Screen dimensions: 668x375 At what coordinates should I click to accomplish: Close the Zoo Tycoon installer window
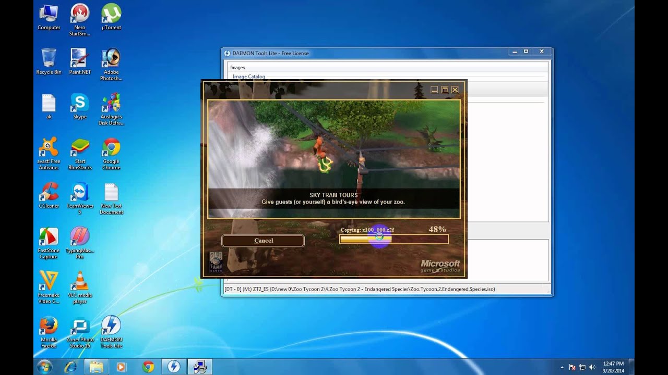click(455, 90)
